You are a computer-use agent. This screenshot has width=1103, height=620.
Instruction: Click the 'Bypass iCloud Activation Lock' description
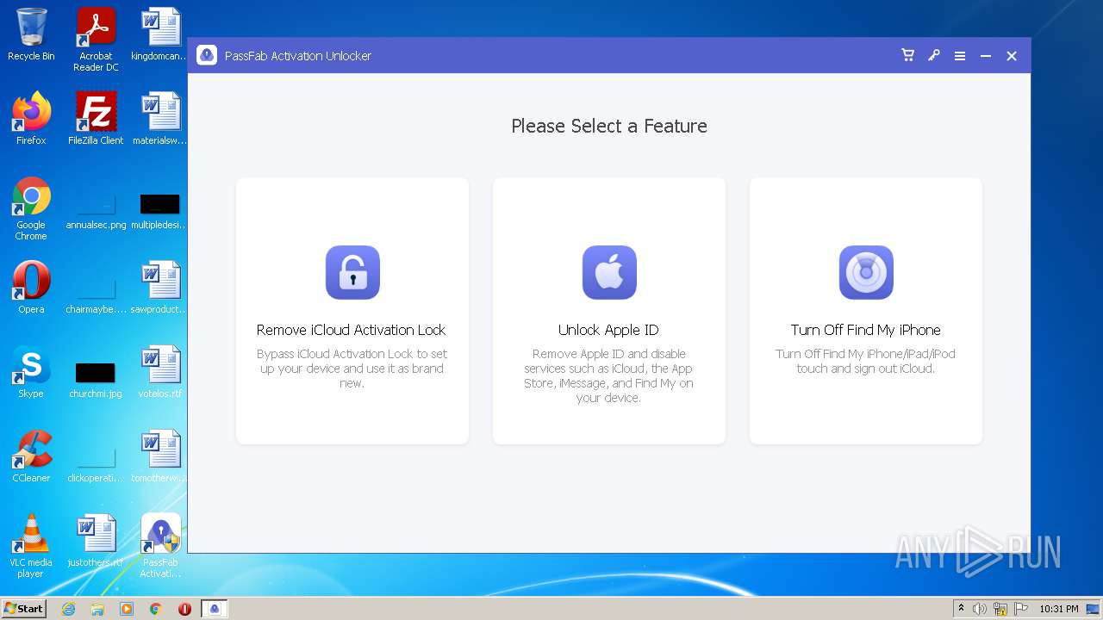(x=352, y=369)
